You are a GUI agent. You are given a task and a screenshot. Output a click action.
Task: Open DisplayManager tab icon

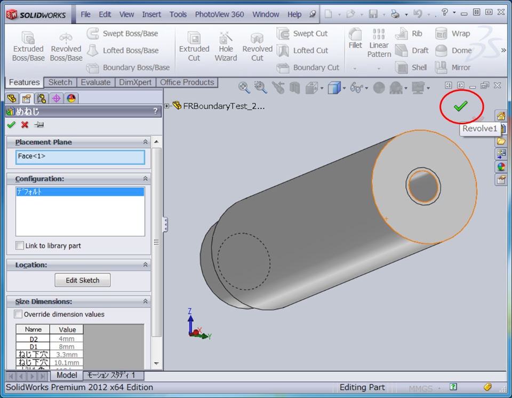71,98
